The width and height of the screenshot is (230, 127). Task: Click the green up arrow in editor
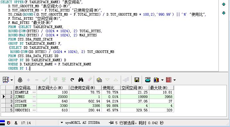tap(224, 4)
